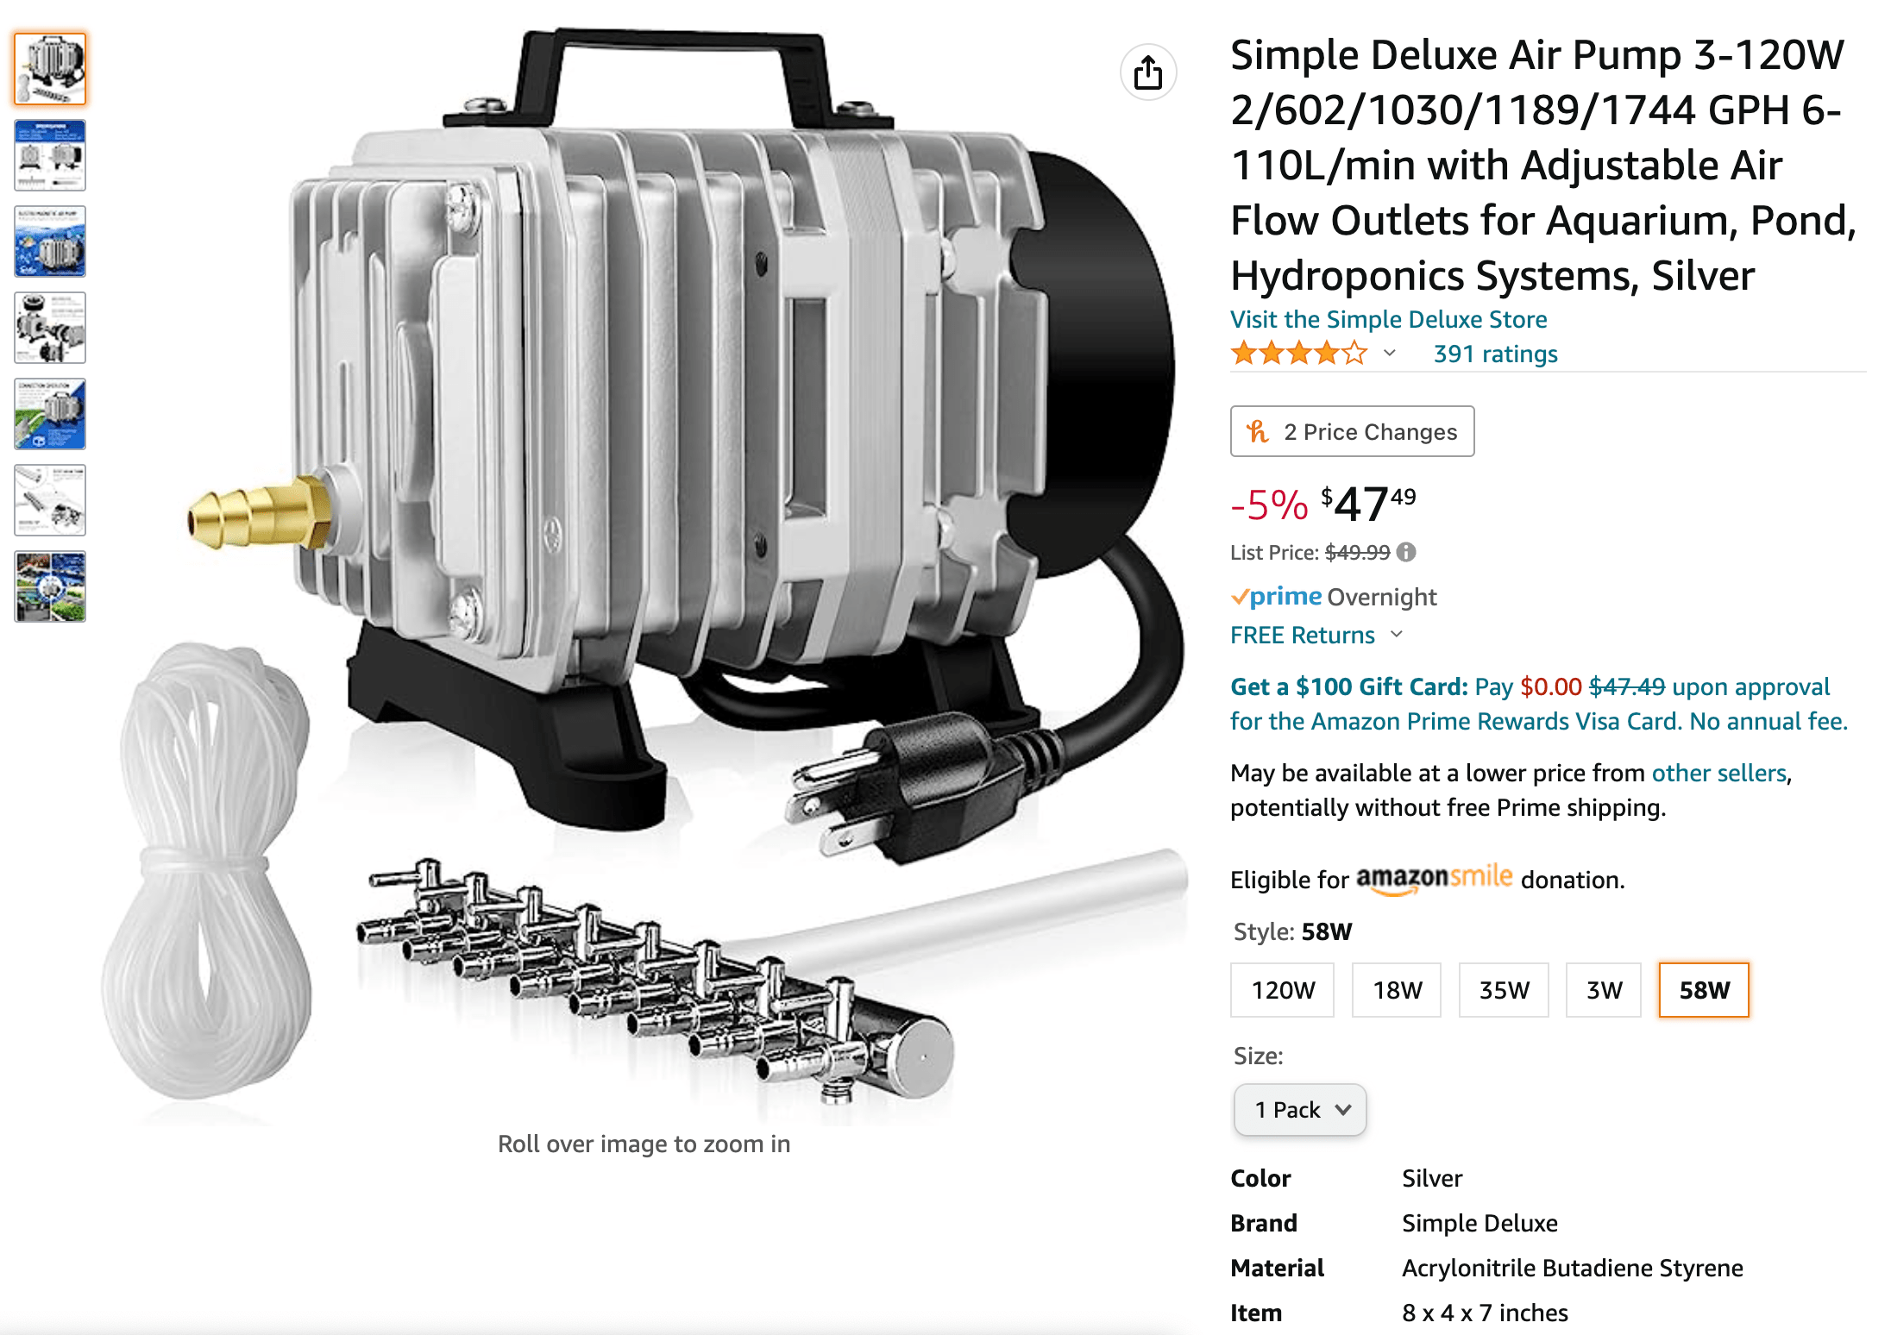Select the currently active 58W tab
Image resolution: width=1891 pixels, height=1335 pixels.
[x=1704, y=990]
